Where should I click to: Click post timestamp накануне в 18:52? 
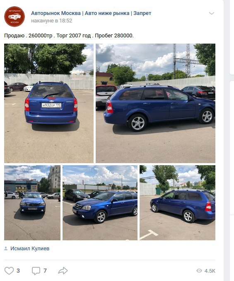[x=51, y=21]
